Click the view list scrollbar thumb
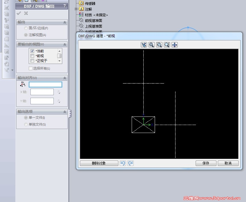The height and width of the screenshot is (202, 246). coord(59,56)
